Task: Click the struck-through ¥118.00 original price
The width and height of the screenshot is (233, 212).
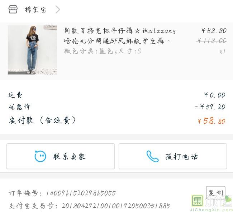Action: pyautogui.click(x=211, y=40)
